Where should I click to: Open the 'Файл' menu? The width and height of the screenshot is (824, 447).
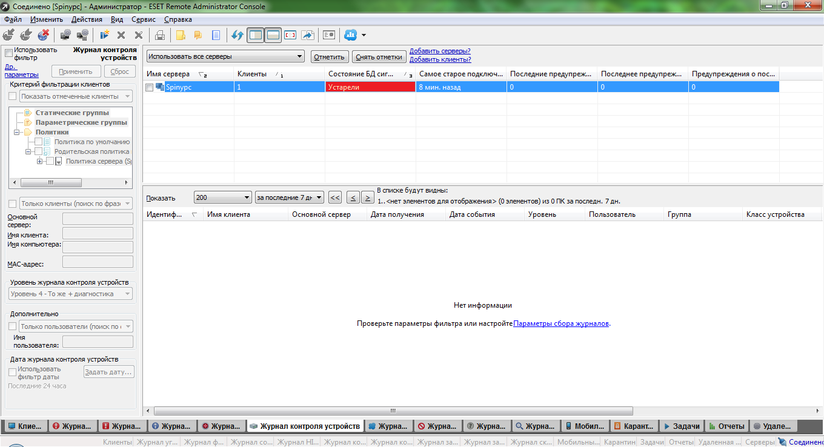[x=13, y=19]
